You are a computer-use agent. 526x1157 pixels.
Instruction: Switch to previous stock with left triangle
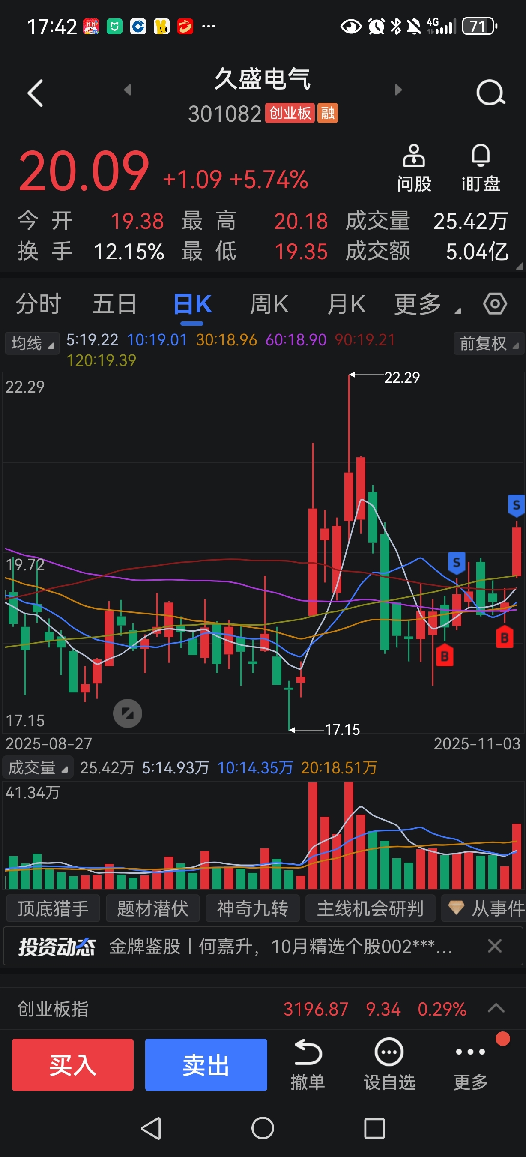pos(128,90)
